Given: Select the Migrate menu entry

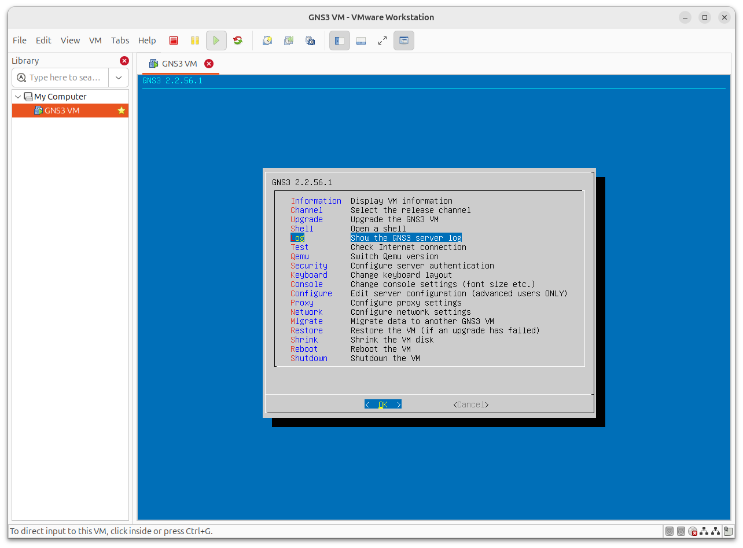Looking at the screenshot, I should (x=307, y=321).
